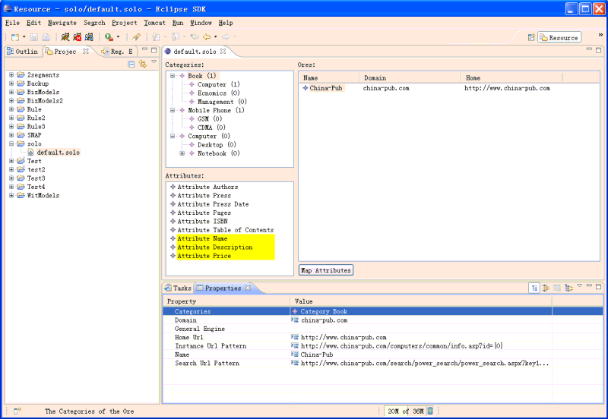Viewport: 608px width, 419px height.
Task: Maximize the Project view panel
Action: (154, 50)
